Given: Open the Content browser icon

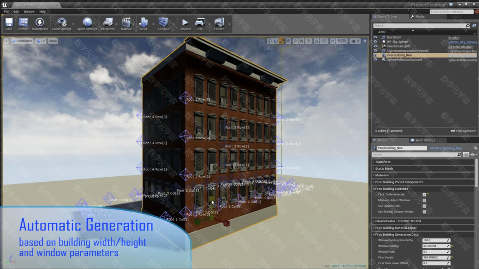Looking at the screenshot, I should 23,24.
